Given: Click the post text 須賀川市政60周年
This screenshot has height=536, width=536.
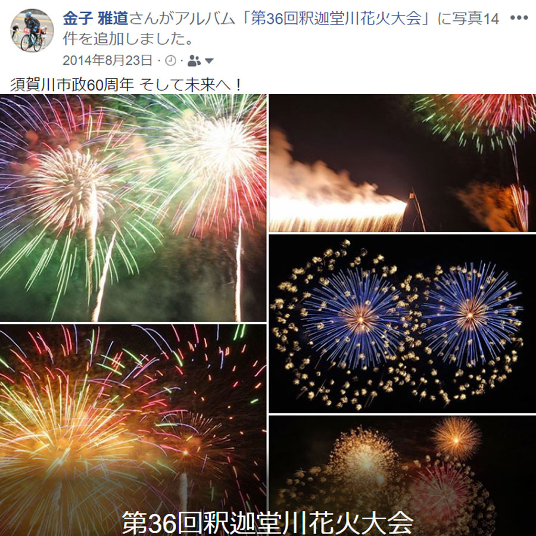Looking at the screenshot, I should click(x=72, y=85).
